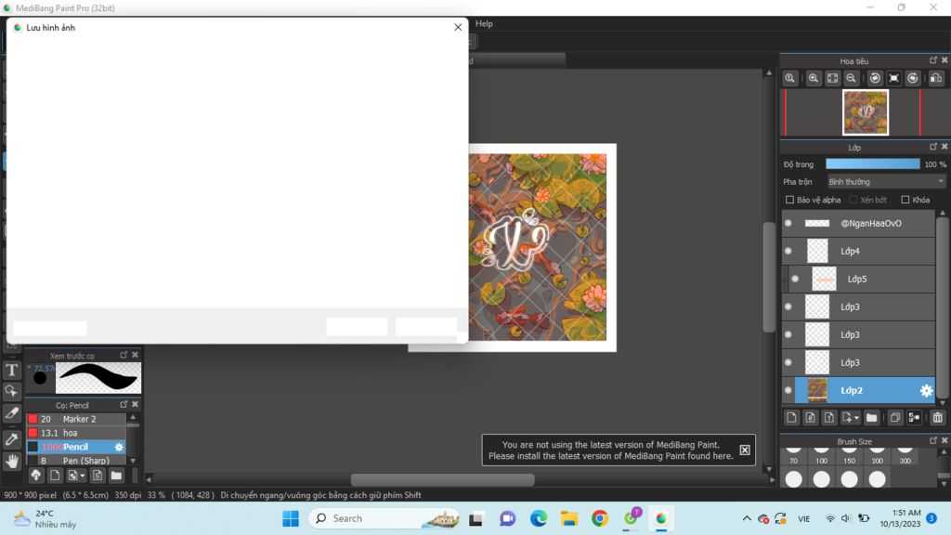Click the Marker 2 red color swatch
The width and height of the screenshot is (951, 535).
(x=33, y=419)
